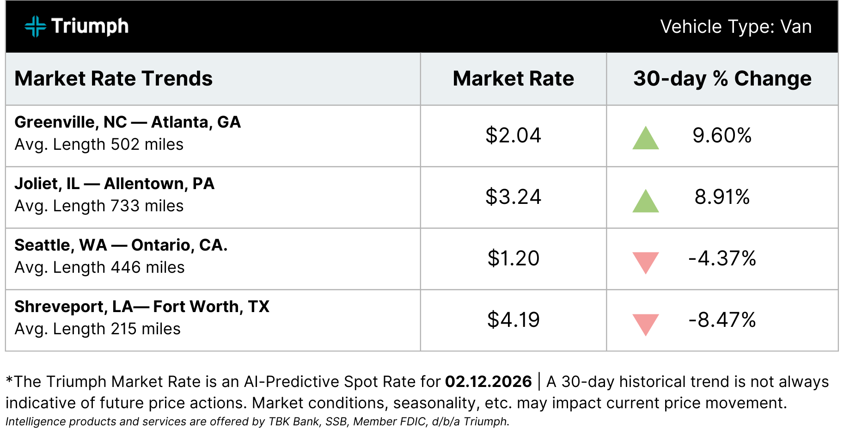Click the bold date 02.12.2026
844x448 pixels.
[488, 381]
